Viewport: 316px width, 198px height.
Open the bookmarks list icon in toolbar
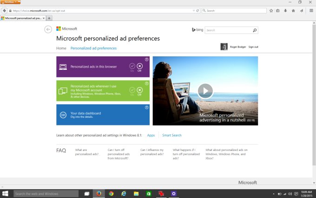point(278,11)
